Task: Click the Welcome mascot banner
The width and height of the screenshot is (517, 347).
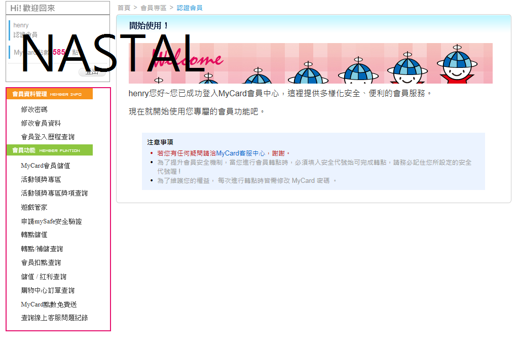Action: pyautogui.click(x=311, y=63)
